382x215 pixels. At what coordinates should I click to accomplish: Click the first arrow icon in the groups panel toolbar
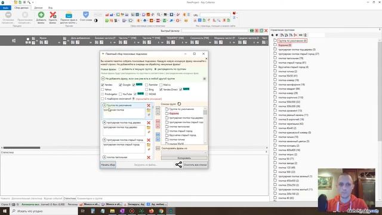point(272,35)
